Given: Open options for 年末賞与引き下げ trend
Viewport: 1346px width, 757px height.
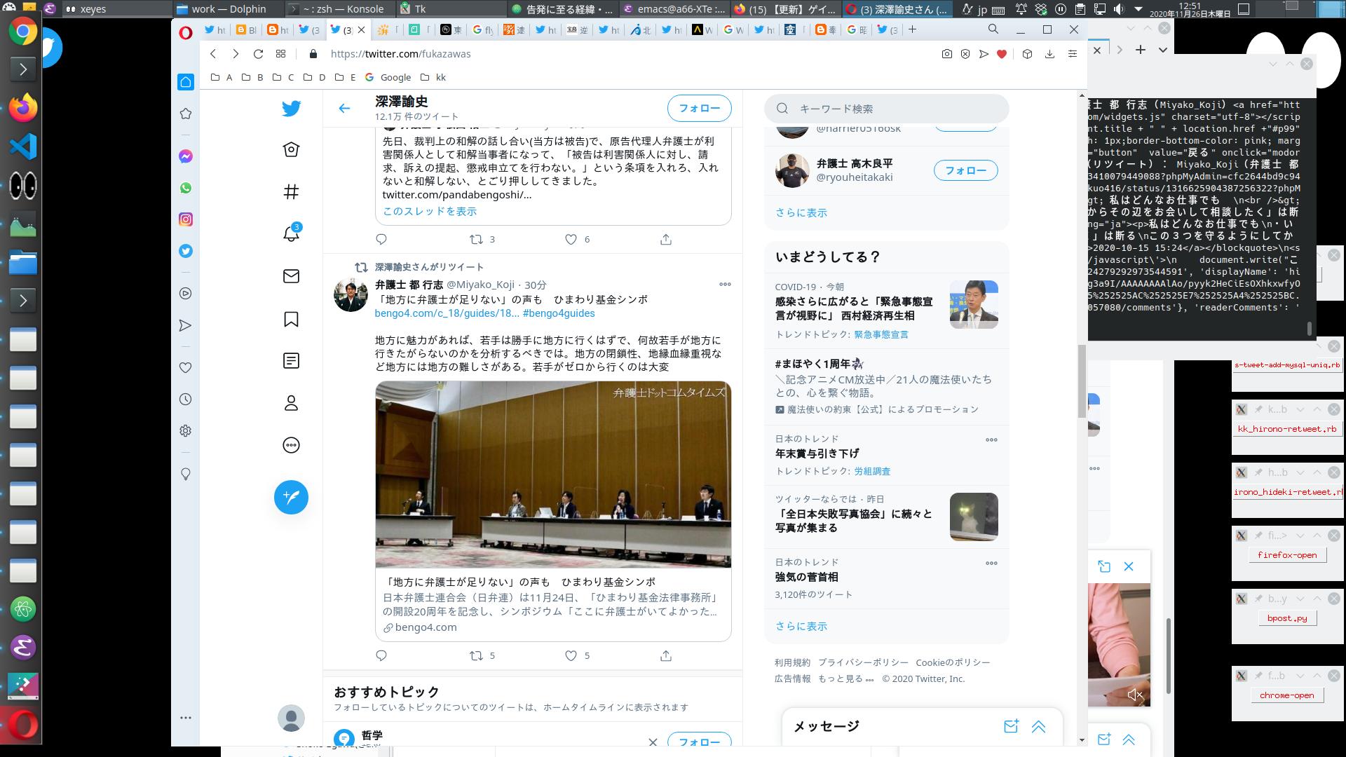Looking at the screenshot, I should pos(991,440).
